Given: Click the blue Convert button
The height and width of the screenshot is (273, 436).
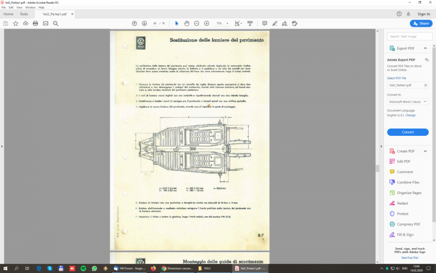Looking at the screenshot, I should tap(407, 132).
